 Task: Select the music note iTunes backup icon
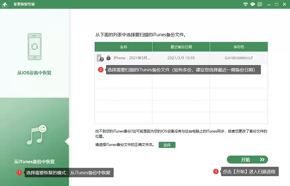point(36,135)
